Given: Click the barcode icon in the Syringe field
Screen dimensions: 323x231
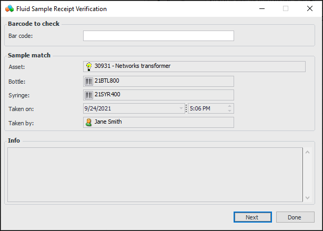Looking at the screenshot, I should tap(89, 95).
